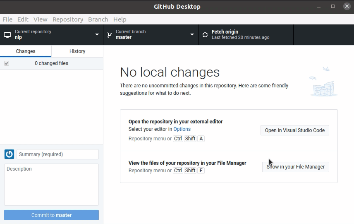Click Fetch origin button
This screenshot has height=224, width=354.
click(246, 35)
